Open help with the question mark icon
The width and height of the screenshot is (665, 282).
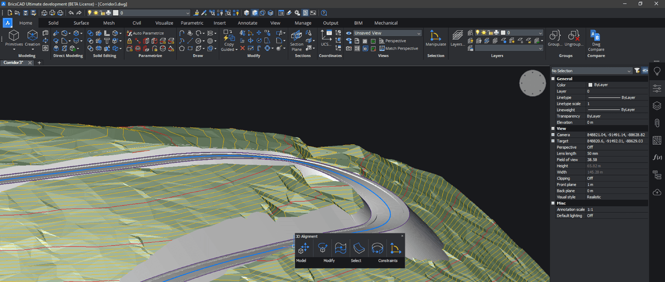(324, 13)
